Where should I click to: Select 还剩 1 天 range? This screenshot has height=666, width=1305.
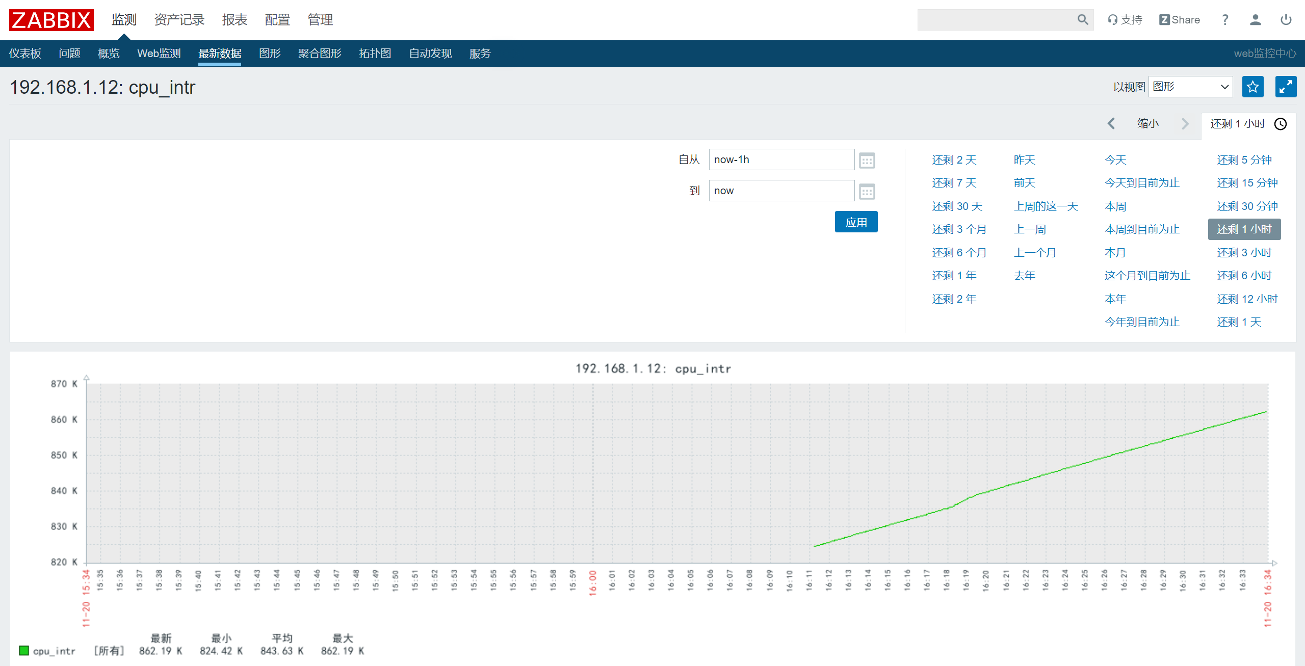coord(1239,322)
